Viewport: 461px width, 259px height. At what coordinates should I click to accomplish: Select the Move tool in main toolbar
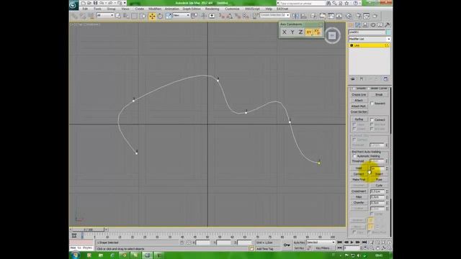[152, 16]
